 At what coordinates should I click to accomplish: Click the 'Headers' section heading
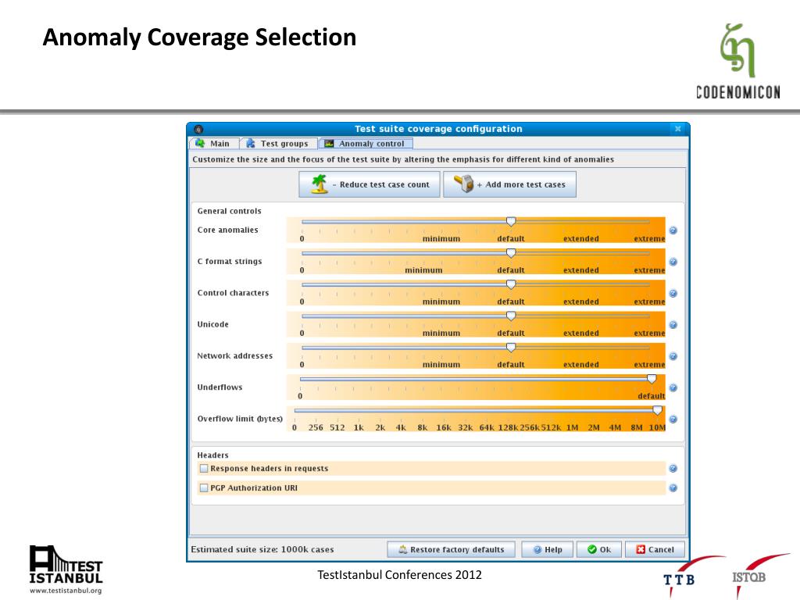pyautogui.click(x=212, y=455)
